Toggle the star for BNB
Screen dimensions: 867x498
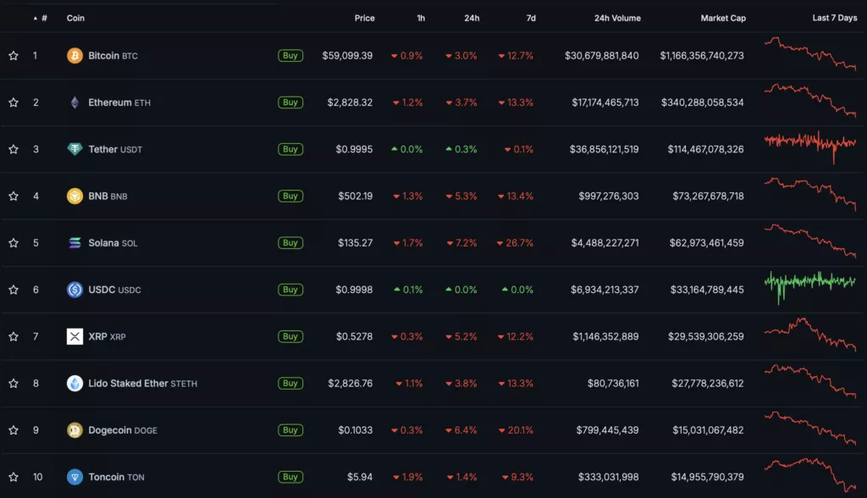14,196
